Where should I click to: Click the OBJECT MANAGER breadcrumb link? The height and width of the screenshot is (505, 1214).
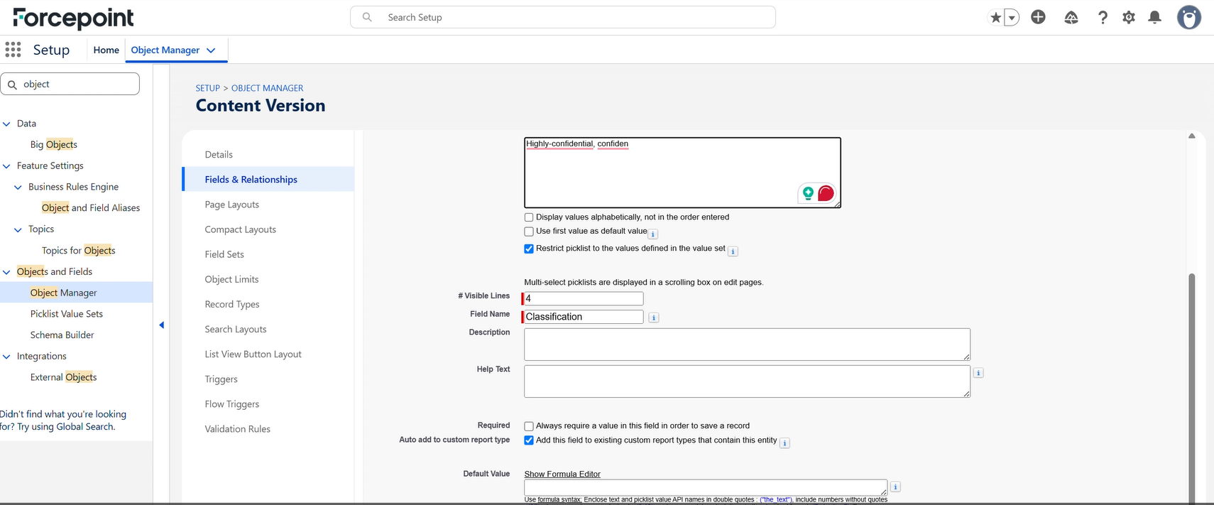coord(267,88)
